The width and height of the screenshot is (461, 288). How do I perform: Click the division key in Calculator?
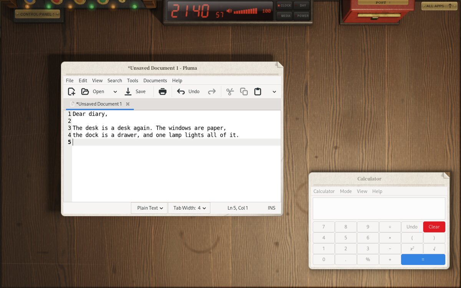pyautogui.click(x=390, y=227)
